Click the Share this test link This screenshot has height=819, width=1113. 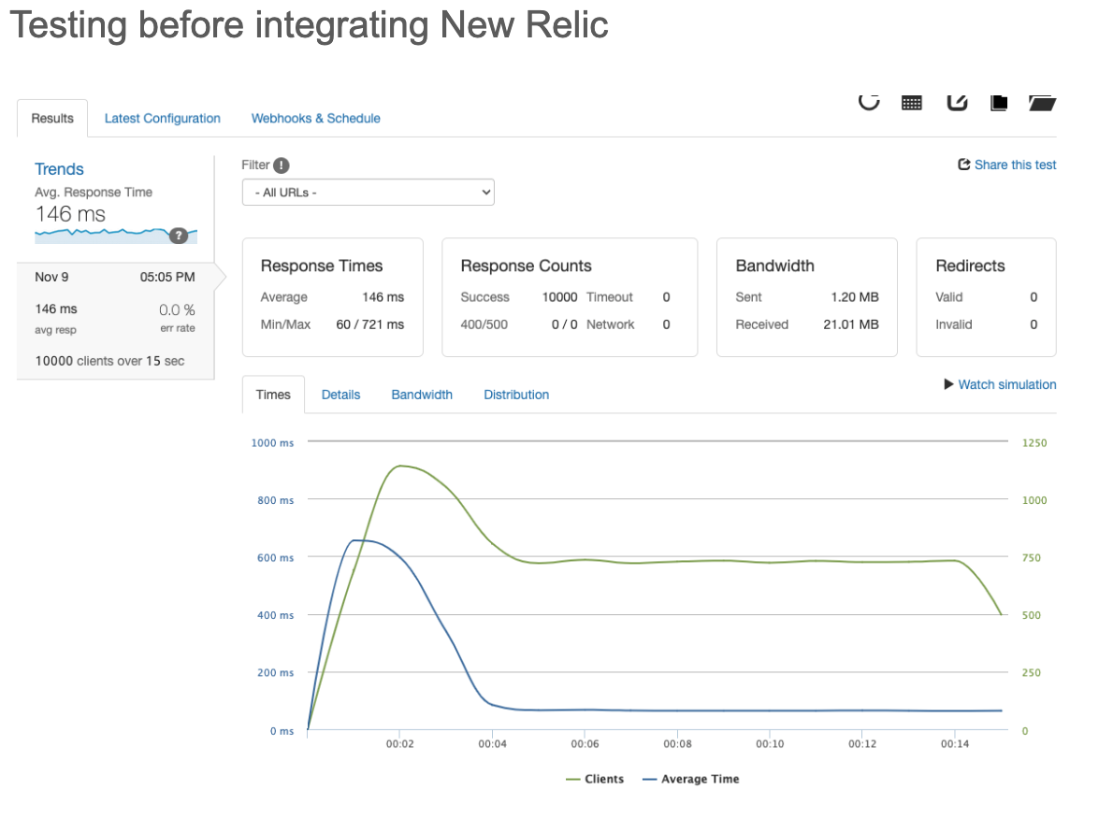(1015, 165)
